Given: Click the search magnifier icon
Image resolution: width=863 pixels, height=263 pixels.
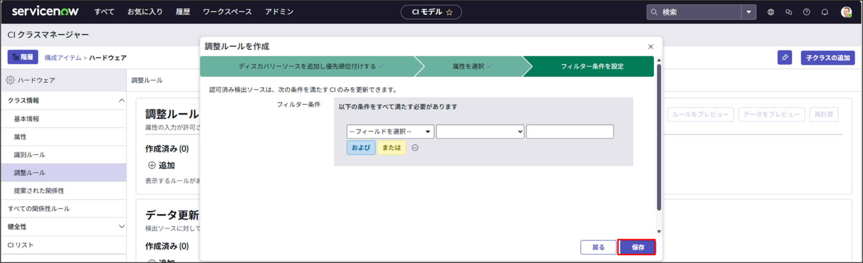Looking at the screenshot, I should click(x=654, y=12).
